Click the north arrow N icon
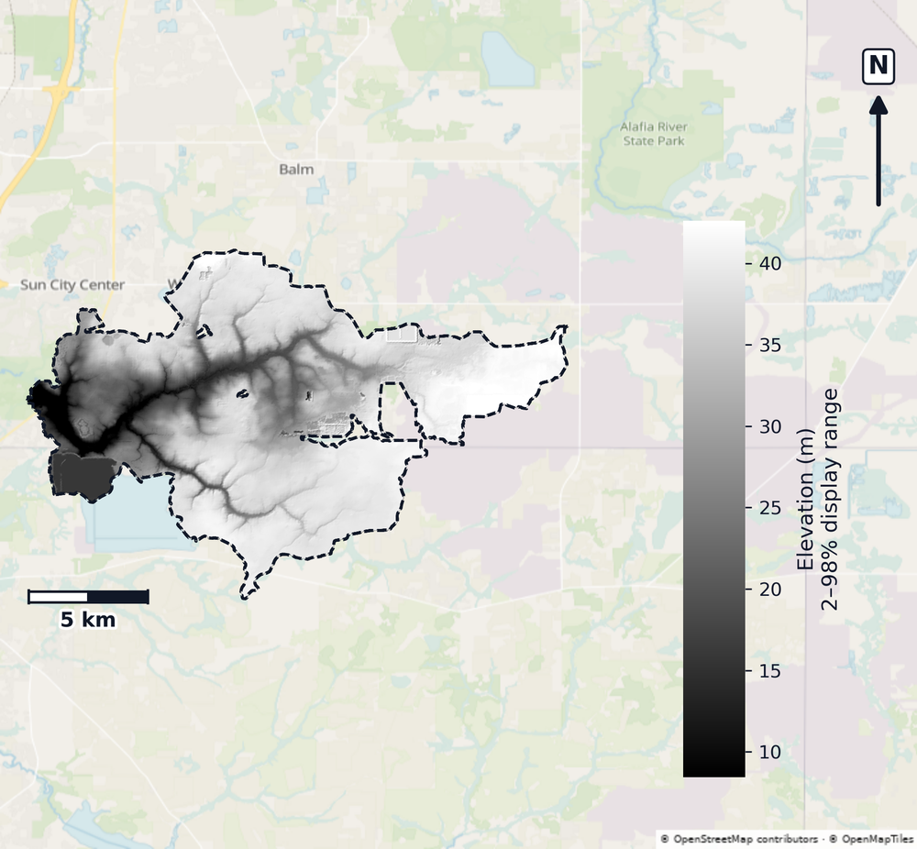The height and width of the screenshot is (849, 917). pos(878,67)
